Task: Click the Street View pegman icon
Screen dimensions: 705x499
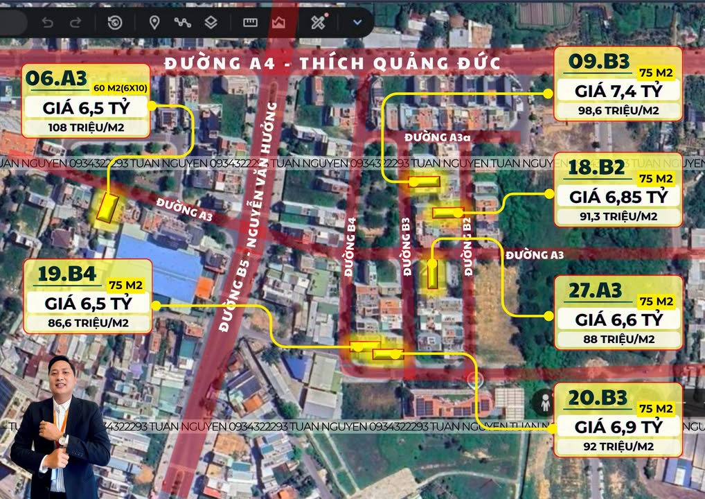Action: pyautogui.click(x=546, y=401)
